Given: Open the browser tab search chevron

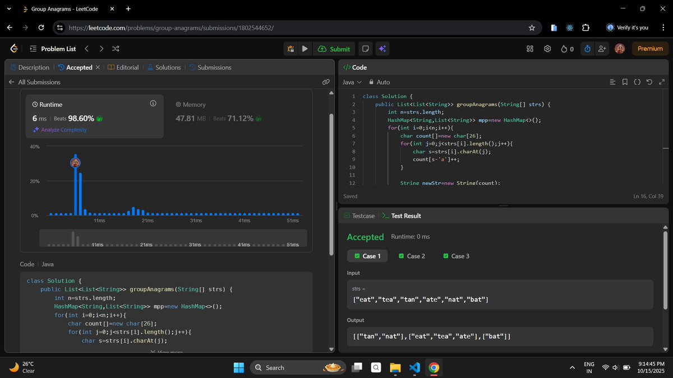Looking at the screenshot, I should [x=9, y=9].
